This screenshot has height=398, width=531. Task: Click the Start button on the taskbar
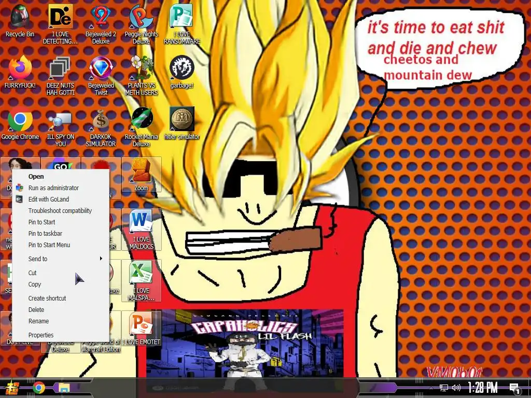[11, 388]
